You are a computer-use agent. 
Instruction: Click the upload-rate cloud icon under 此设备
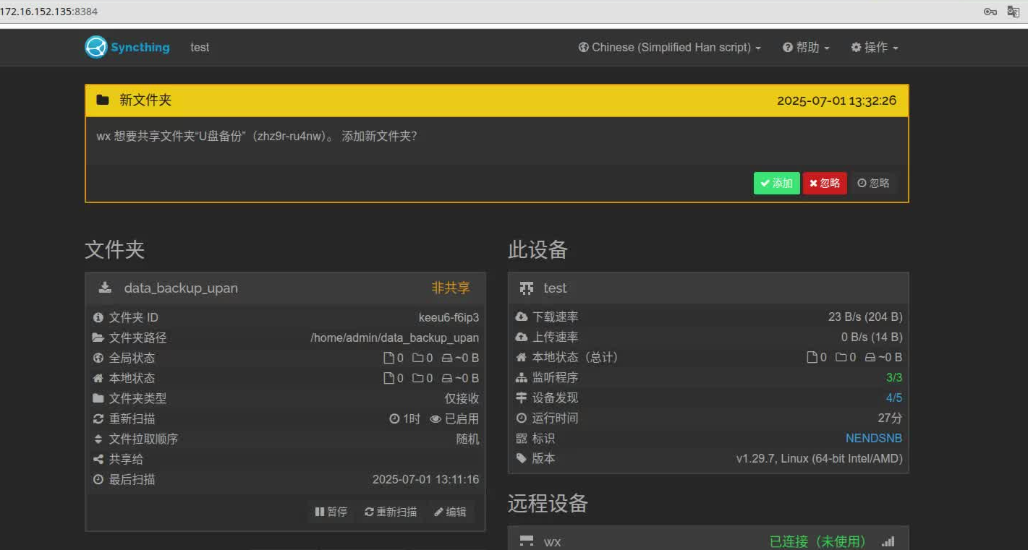coord(522,336)
